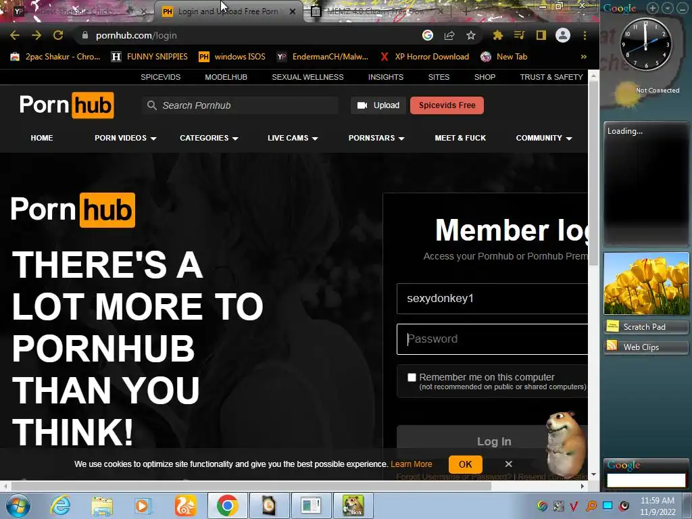The width and height of the screenshot is (692, 519).
Task: Expand the COMMUNITY dropdown menu
Action: [544, 138]
